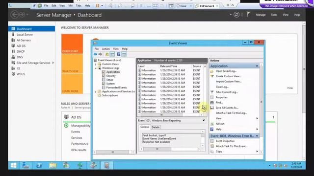Click log Properties action in Actions pane

[221, 97]
